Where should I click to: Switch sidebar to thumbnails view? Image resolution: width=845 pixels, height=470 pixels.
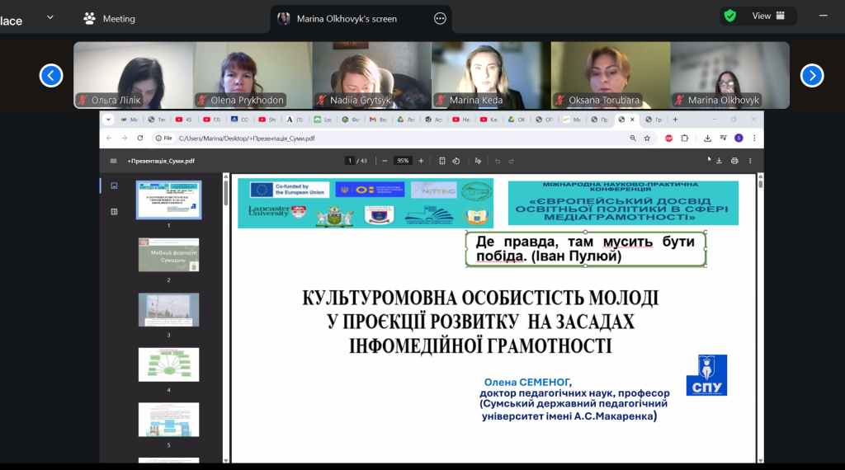click(114, 186)
